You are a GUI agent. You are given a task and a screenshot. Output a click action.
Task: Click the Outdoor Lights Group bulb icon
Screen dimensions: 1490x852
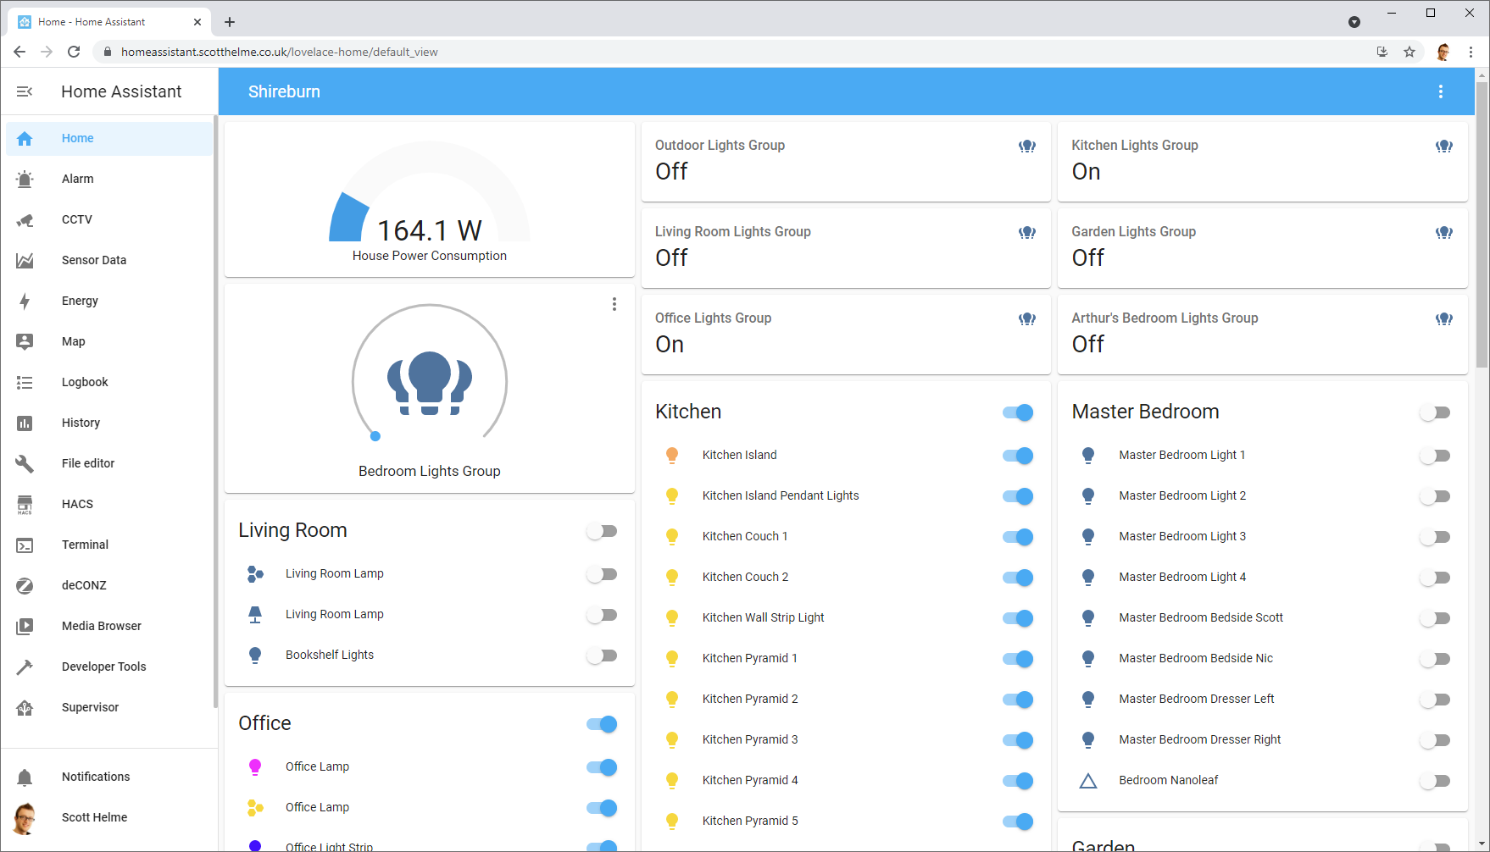[1026, 146]
